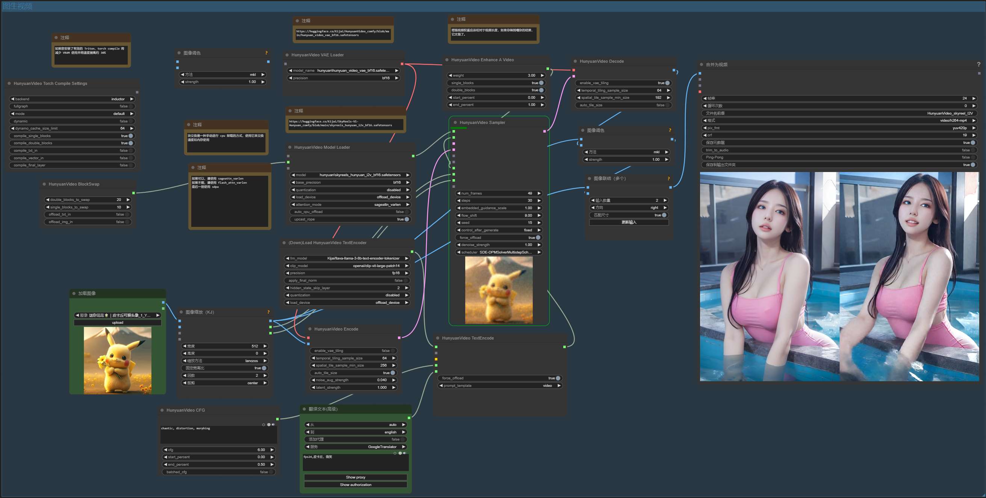Collapse the HunyuanVideo Sampler node dot
This screenshot has height=498, width=986.
pos(455,122)
